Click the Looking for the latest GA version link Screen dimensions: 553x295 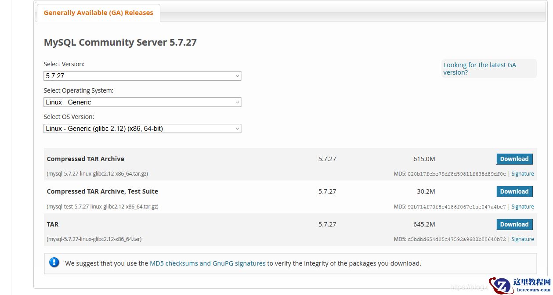point(479,68)
